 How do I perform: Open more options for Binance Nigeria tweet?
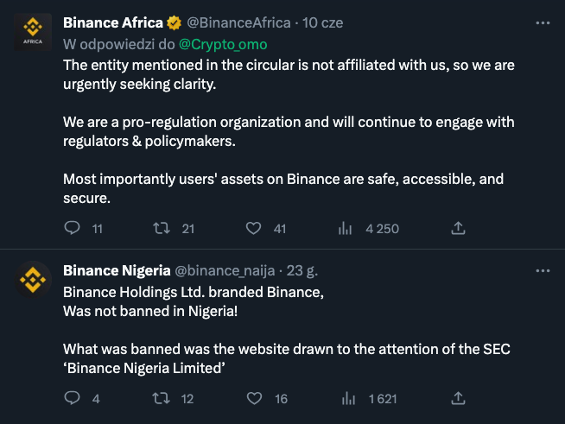pos(542,270)
